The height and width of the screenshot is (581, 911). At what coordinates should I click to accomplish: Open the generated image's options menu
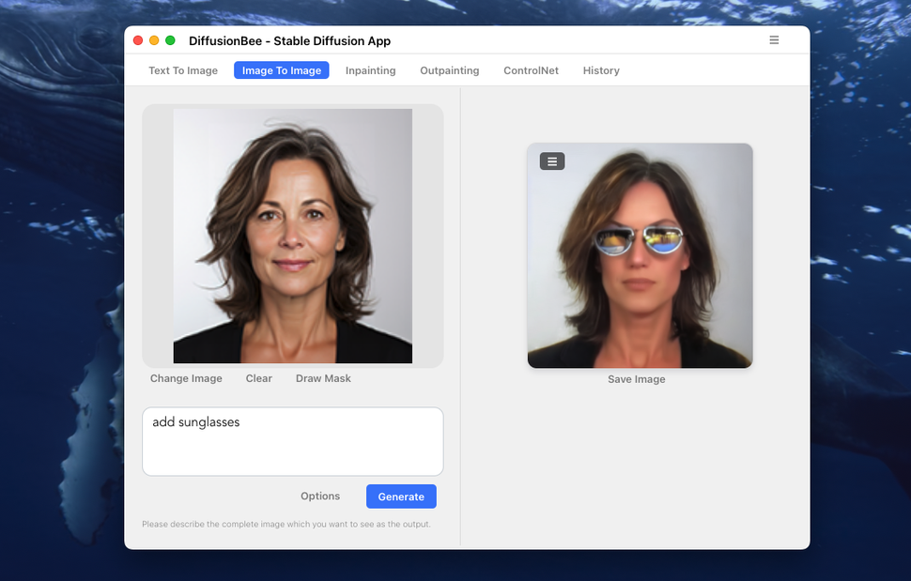pyautogui.click(x=551, y=161)
